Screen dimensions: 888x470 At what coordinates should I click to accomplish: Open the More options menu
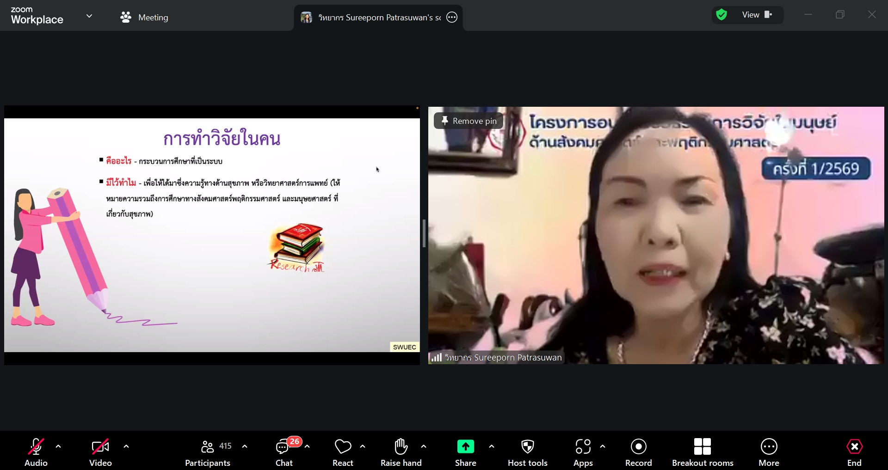tap(769, 452)
